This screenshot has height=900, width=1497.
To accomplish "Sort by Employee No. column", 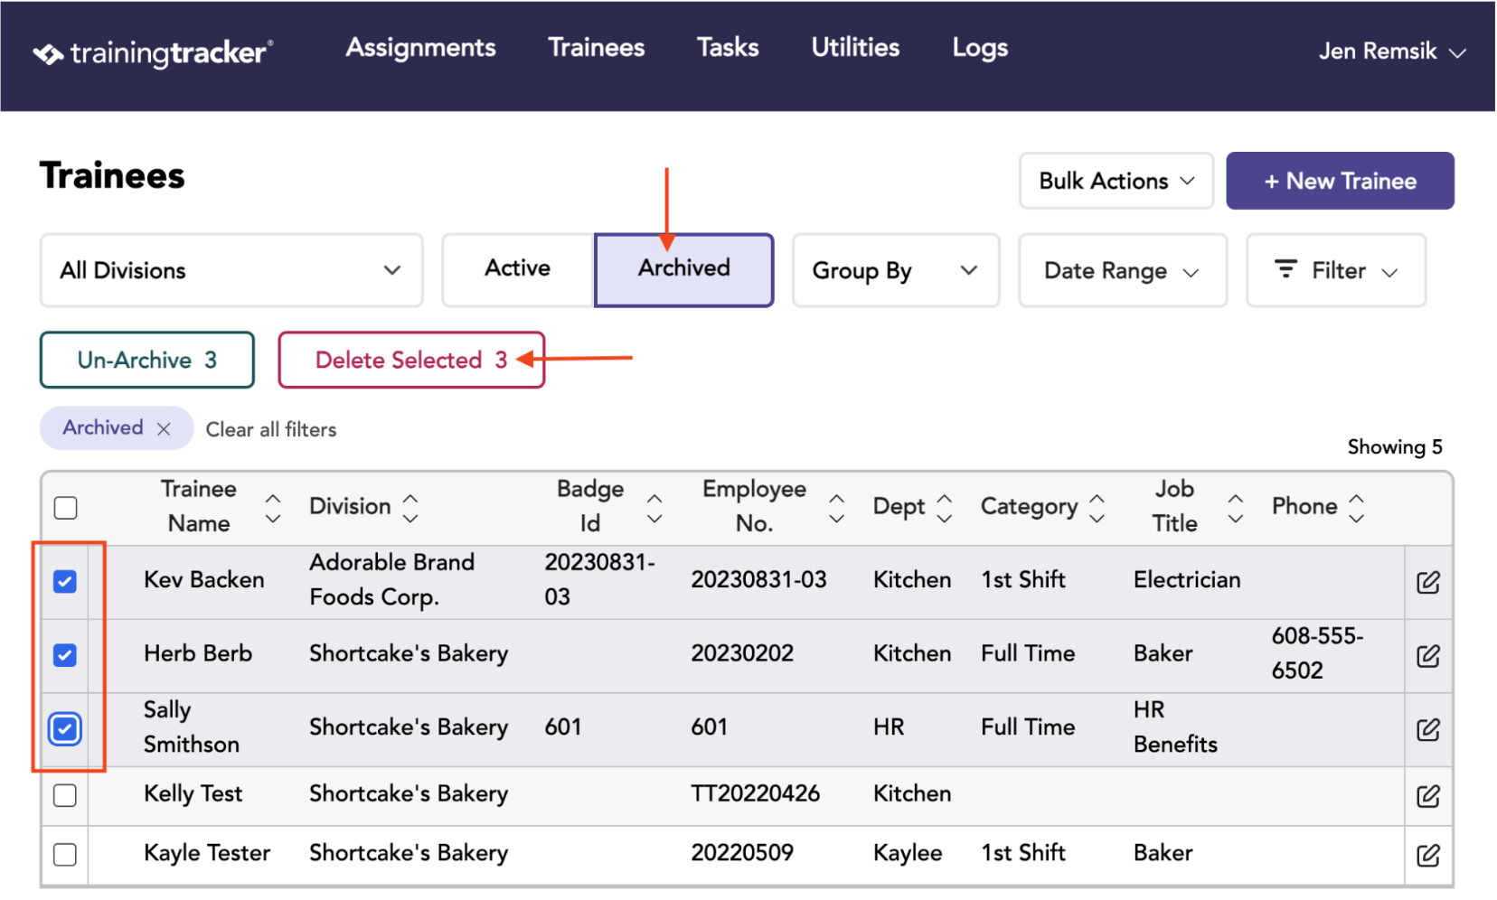I will click(837, 509).
